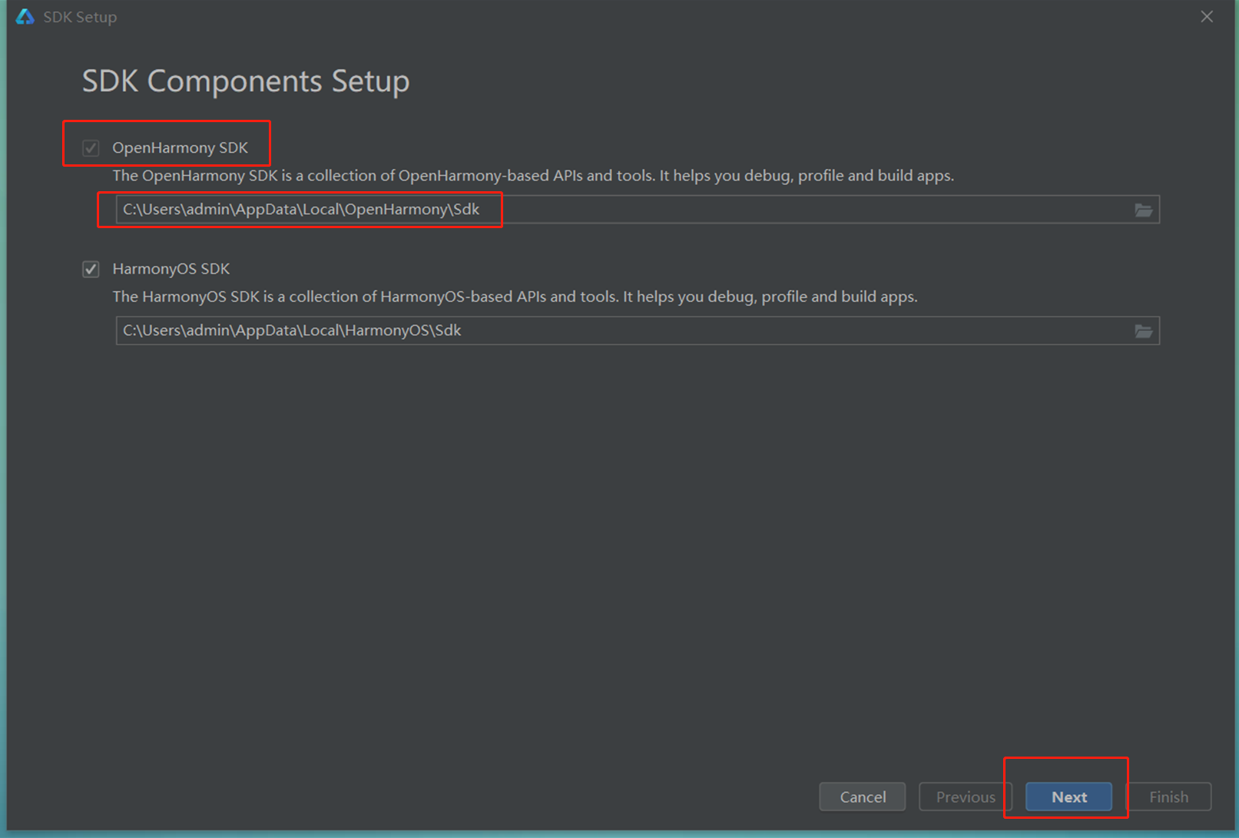Open folder browser for HarmonyOS SDK path

pos(1143,331)
